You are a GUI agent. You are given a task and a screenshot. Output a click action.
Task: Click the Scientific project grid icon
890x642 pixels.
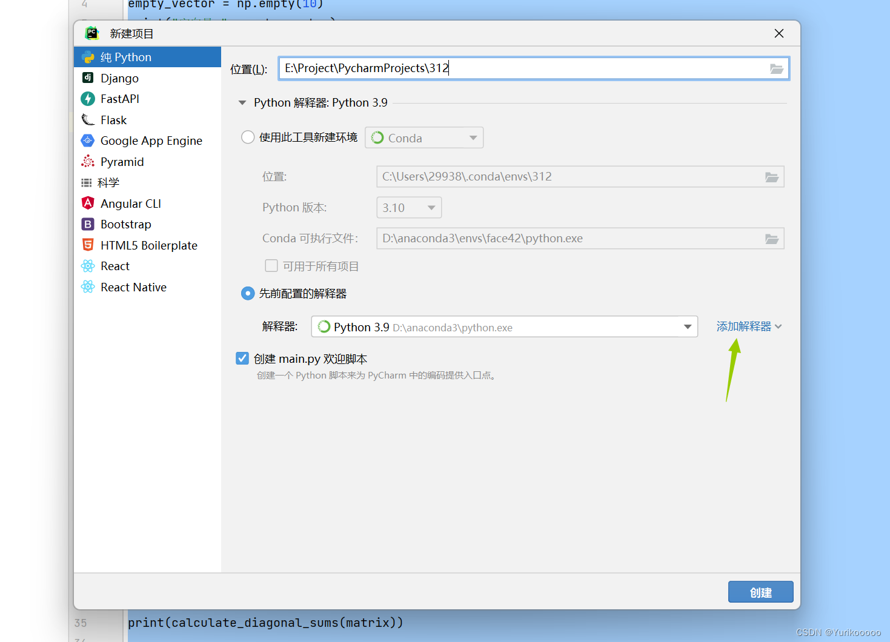coord(87,182)
